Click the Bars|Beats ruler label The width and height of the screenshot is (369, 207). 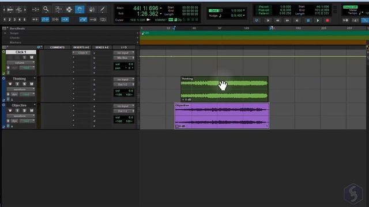[x=17, y=28]
